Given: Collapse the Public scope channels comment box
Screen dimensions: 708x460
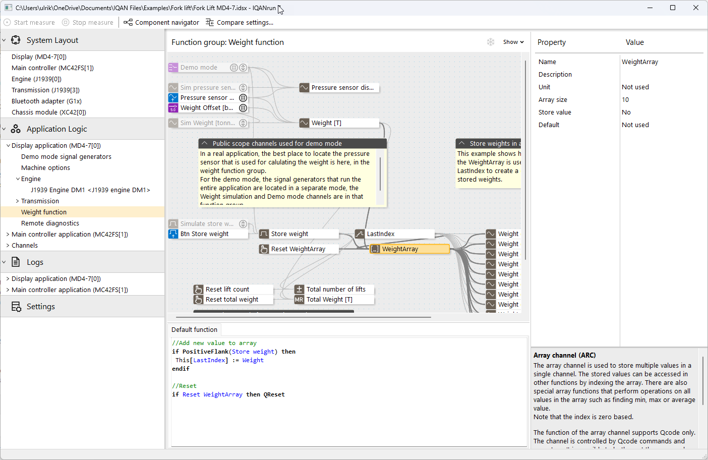Looking at the screenshot, I should 205,143.
